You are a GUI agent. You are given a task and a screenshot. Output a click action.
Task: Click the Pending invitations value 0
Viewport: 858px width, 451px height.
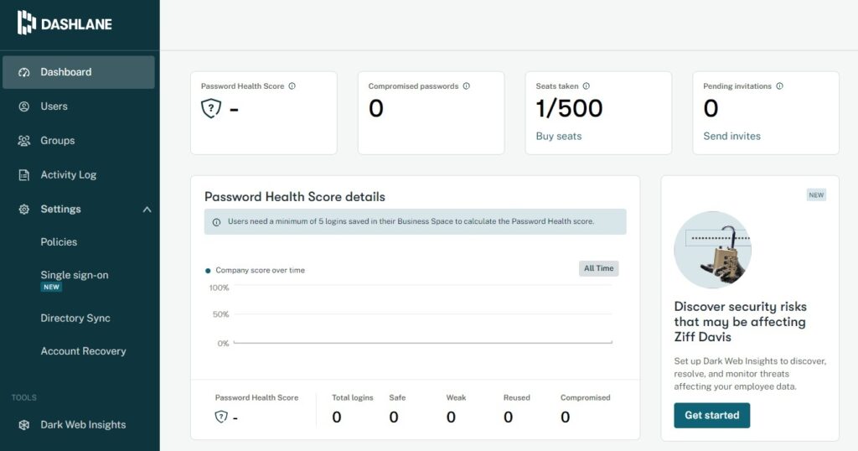(x=711, y=108)
